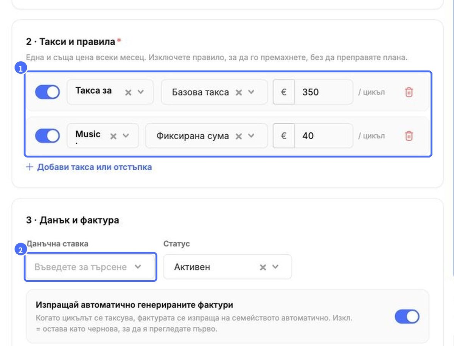Viewport: 454px width, 346px height.
Task: Click '/ цикъл' text beside 350
Action: pos(372,92)
